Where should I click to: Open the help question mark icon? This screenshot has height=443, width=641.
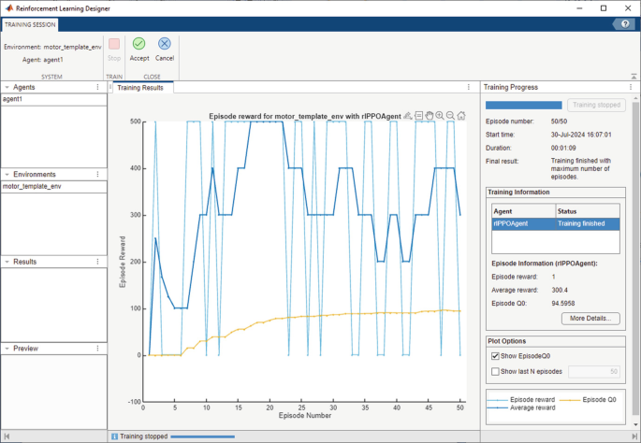(625, 24)
